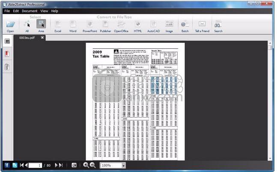Show the page thumbnails side panel

[7, 42]
